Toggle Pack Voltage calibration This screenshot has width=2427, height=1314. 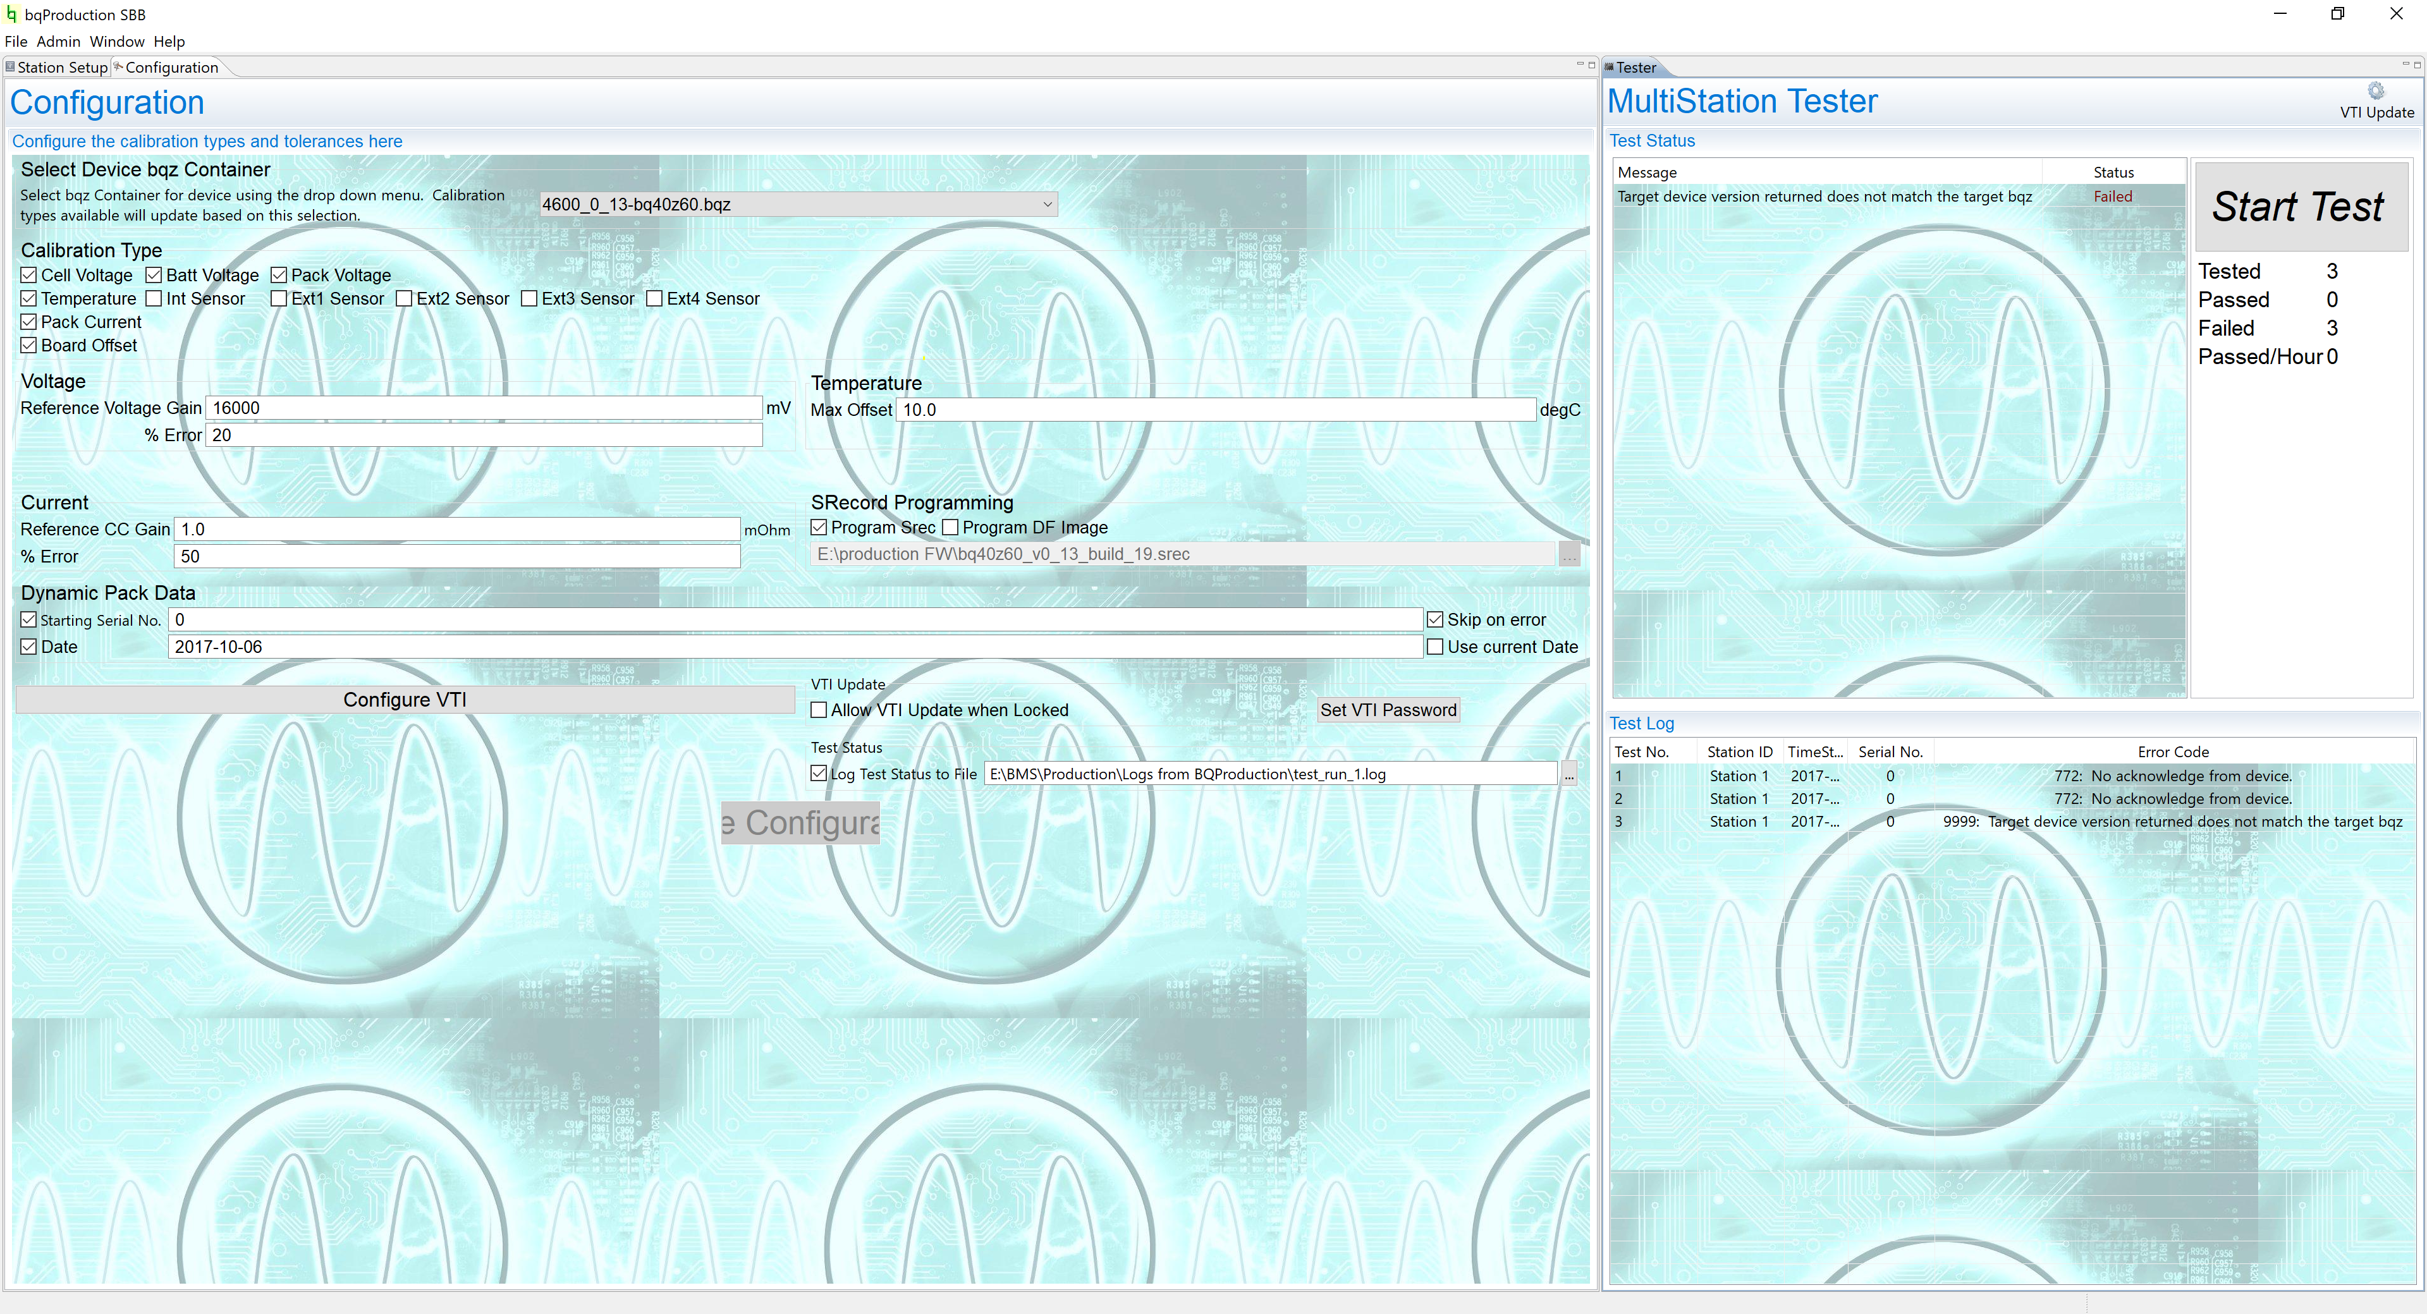pyautogui.click(x=279, y=275)
